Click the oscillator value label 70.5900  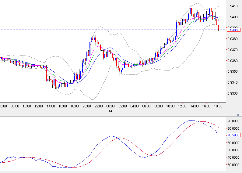coord(233,135)
